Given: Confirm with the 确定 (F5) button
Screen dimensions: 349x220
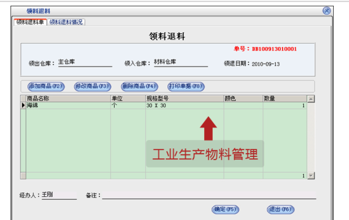Looking at the screenshot, I should pos(225,210).
